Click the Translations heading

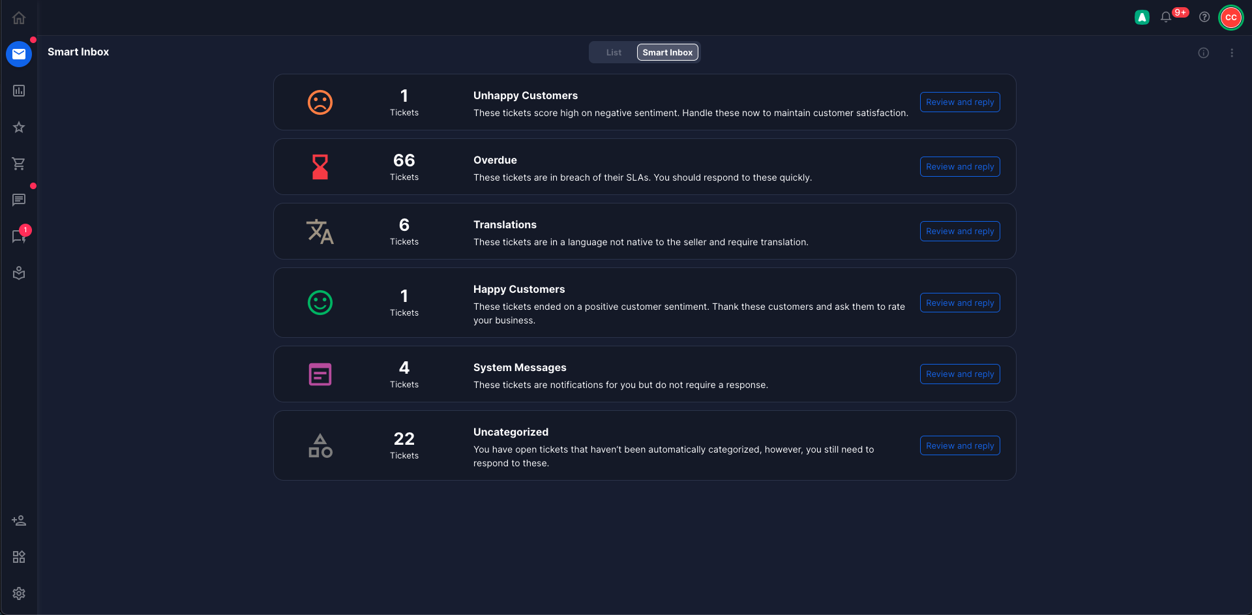pos(505,224)
